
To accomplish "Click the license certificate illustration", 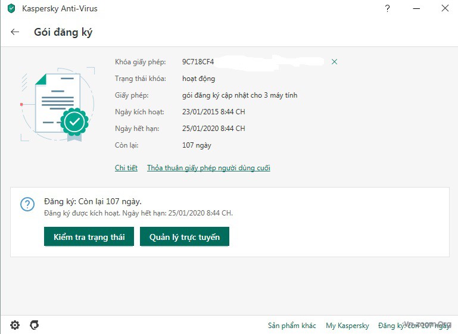I will pos(58,105).
